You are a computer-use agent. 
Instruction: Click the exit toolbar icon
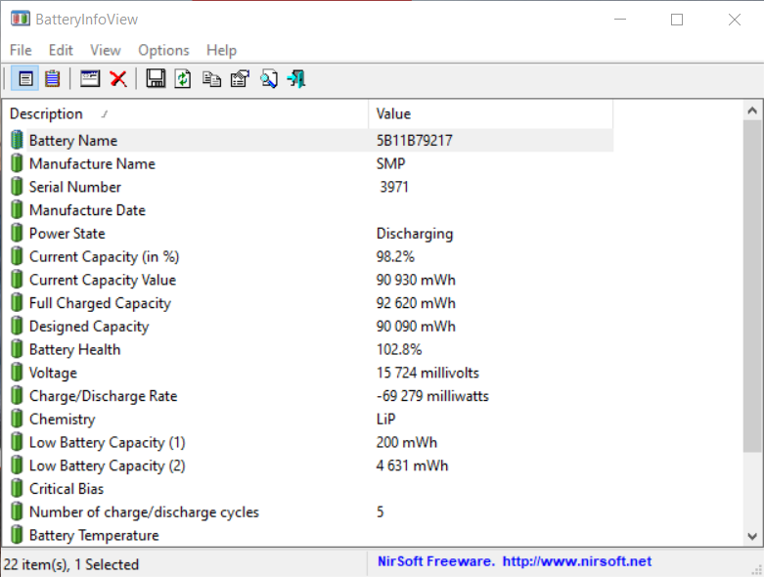(x=296, y=78)
